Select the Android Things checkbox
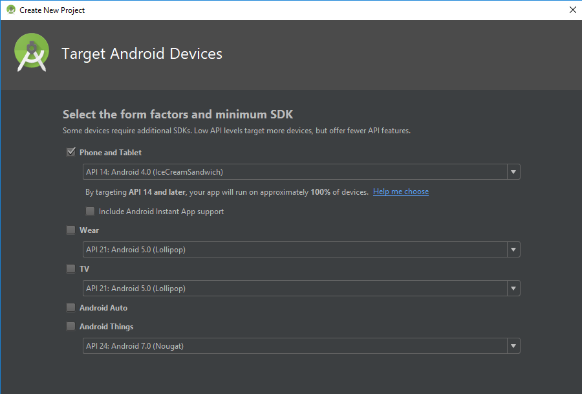Image resolution: width=582 pixels, height=394 pixels. pyautogui.click(x=70, y=327)
